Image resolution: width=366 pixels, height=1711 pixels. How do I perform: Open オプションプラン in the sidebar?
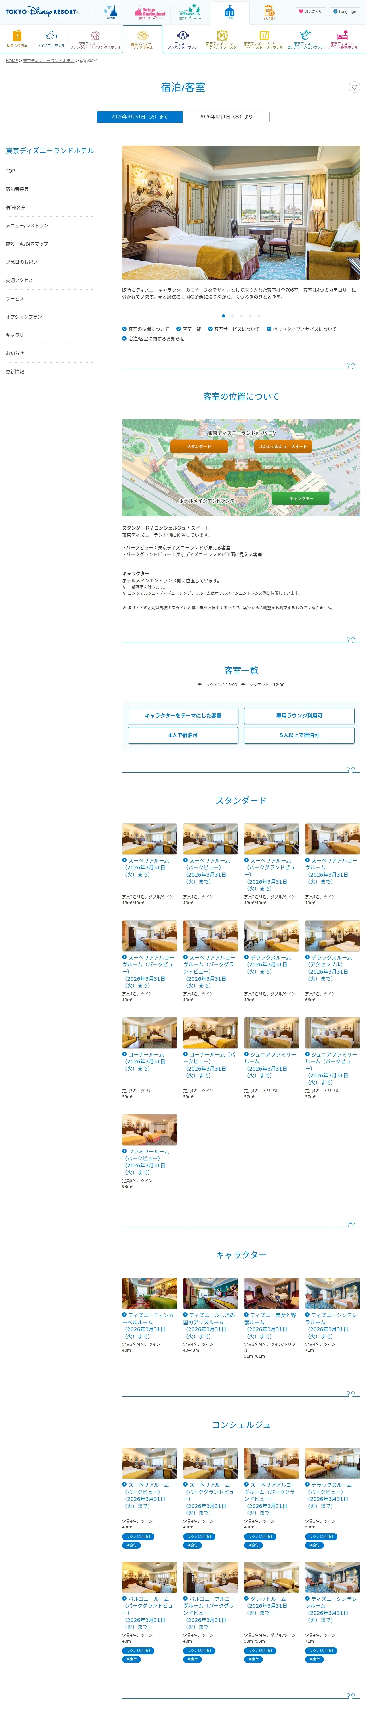50,317
